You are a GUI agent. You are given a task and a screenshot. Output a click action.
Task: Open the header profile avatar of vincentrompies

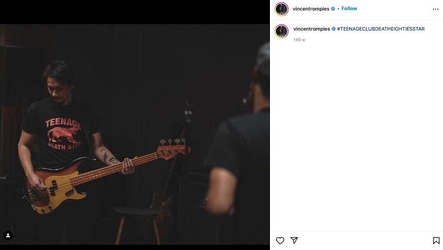[281, 9]
